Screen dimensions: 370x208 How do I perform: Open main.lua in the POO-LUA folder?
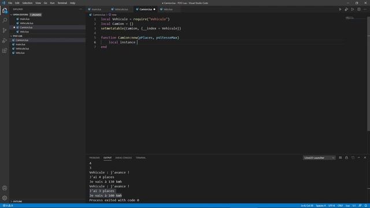pyautogui.click(x=47, y=44)
